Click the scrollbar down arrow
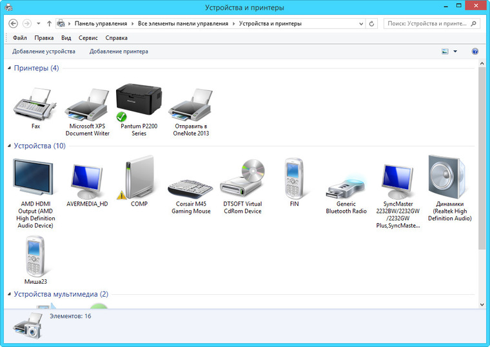Viewport: 490px width, 347px height. coord(482,304)
